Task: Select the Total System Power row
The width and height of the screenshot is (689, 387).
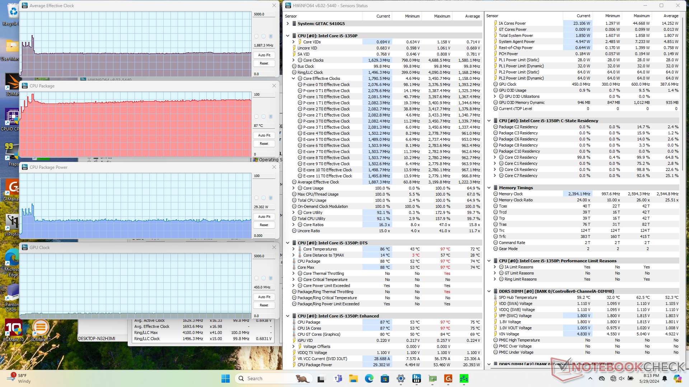Action: click(x=586, y=35)
